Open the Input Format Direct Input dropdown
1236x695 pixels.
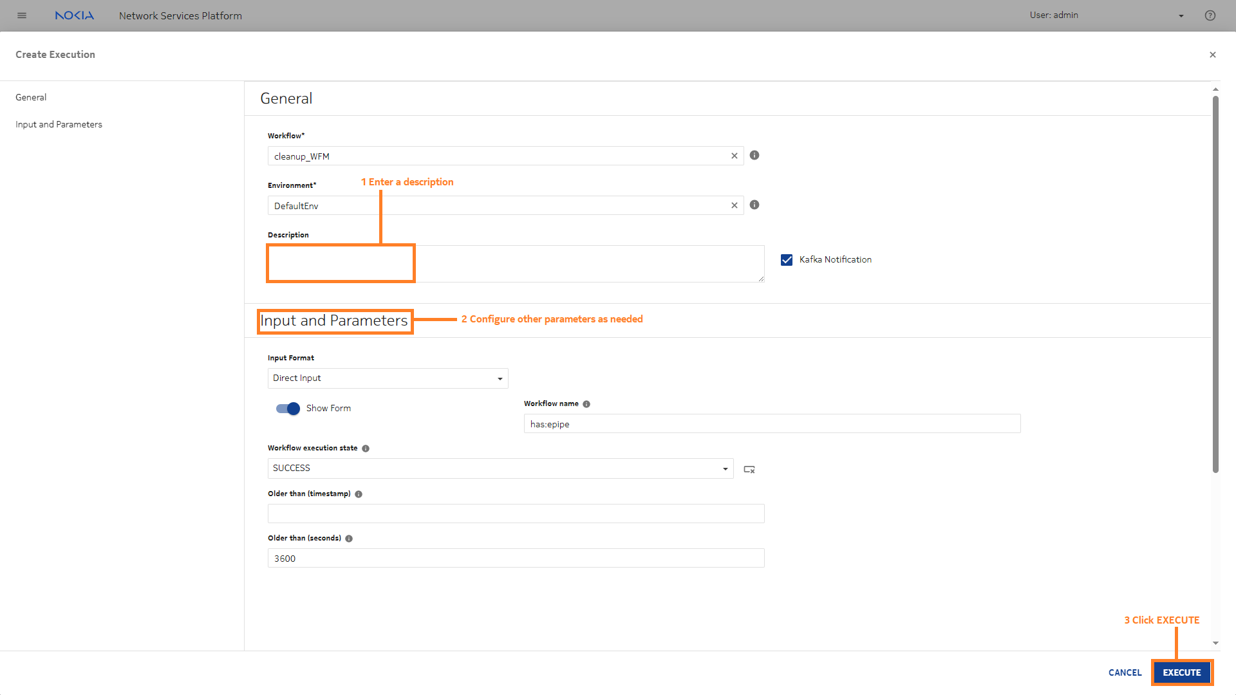388,378
